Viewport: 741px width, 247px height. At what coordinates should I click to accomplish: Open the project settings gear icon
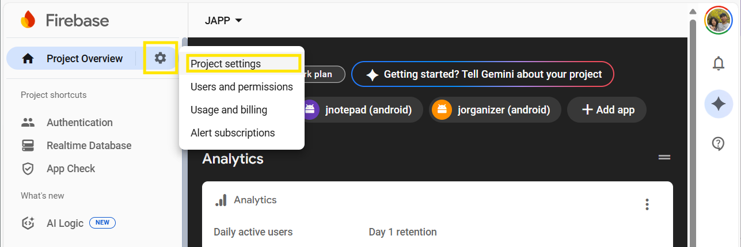click(x=160, y=58)
